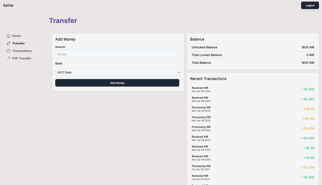The width and height of the screenshot is (322, 185).
Task: Click Recieved INR in the Rs 345 row
Action: click(x=200, y=137)
